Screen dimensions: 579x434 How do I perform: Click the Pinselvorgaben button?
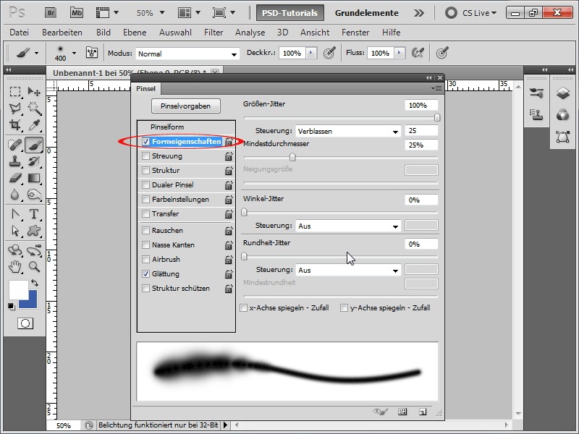[x=186, y=106]
